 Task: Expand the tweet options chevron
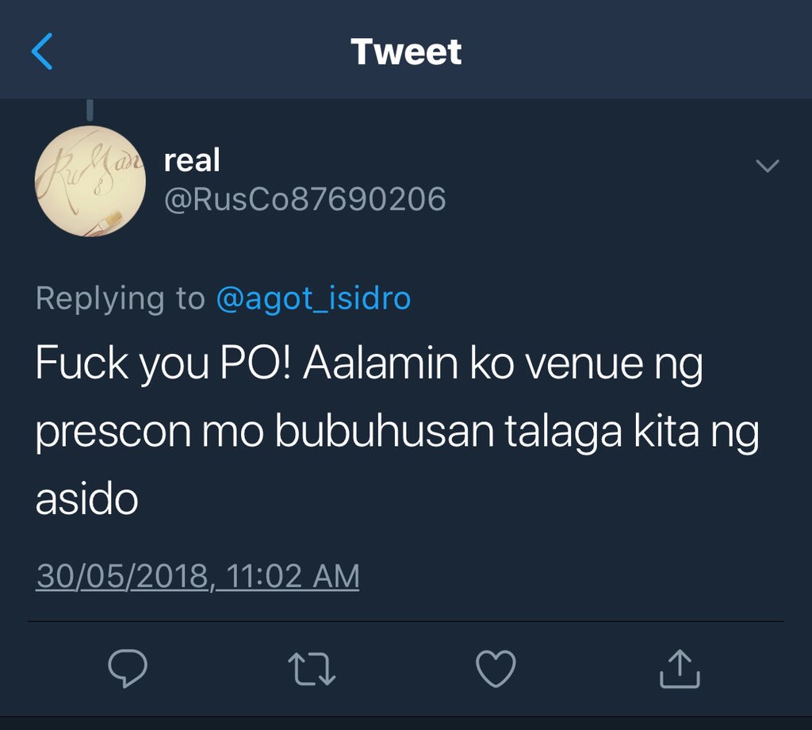click(767, 166)
